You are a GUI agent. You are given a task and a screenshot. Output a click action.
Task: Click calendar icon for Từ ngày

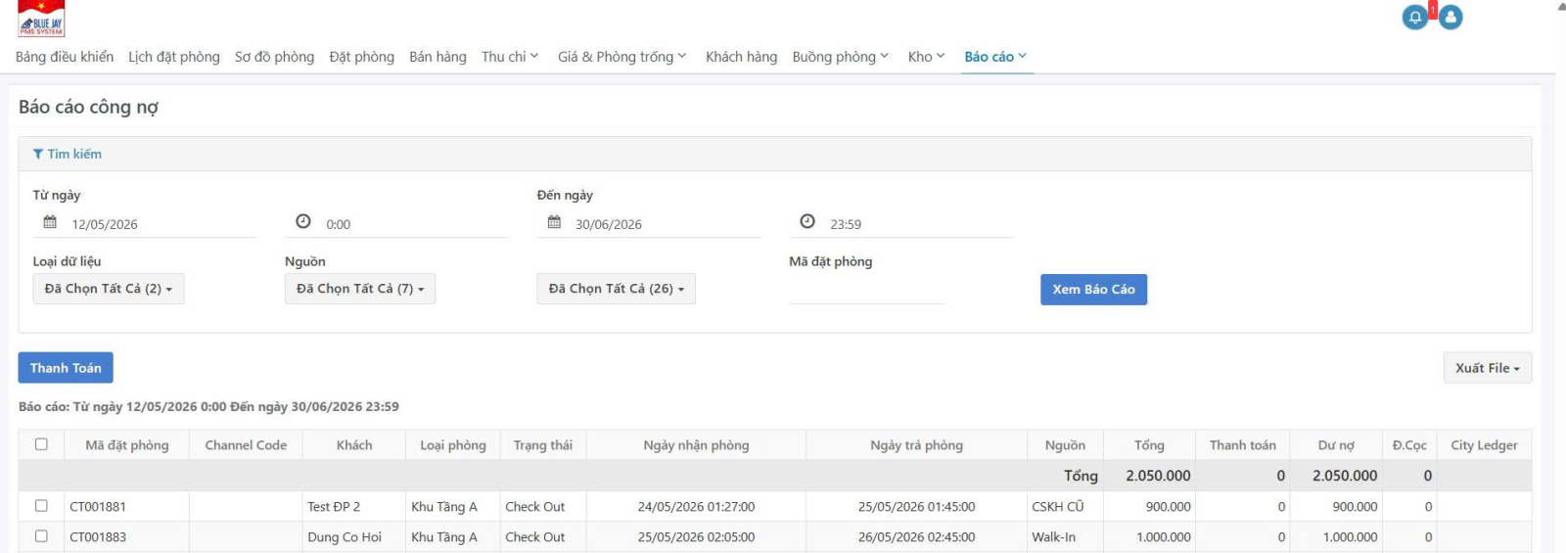pos(50,222)
